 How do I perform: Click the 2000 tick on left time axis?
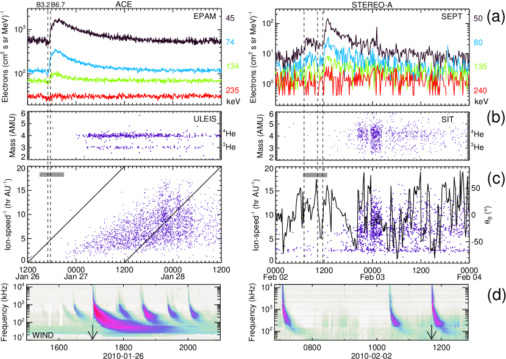tap(188, 348)
